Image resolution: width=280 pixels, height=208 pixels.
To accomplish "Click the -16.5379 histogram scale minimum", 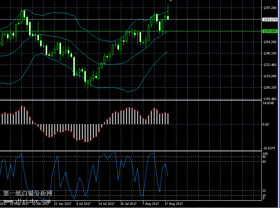I will (x=269, y=148).
